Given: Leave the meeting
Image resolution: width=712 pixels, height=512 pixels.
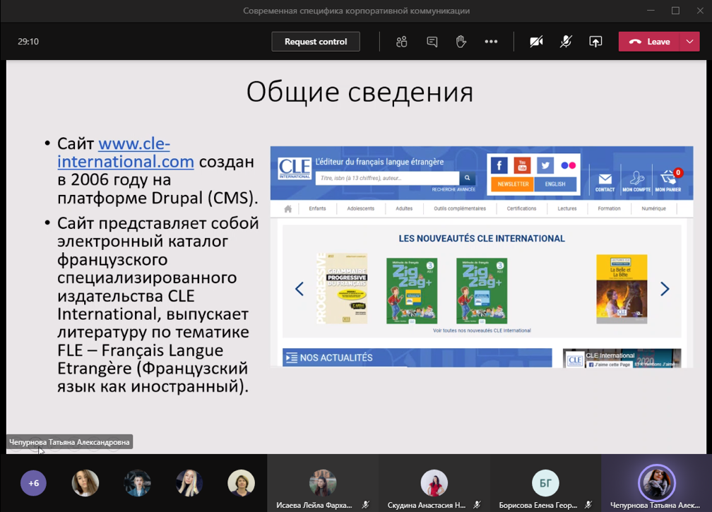Looking at the screenshot, I should (650, 42).
